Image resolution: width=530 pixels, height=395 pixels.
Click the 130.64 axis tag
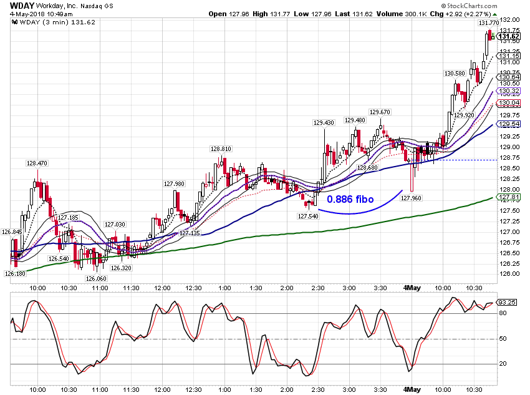[x=508, y=77]
